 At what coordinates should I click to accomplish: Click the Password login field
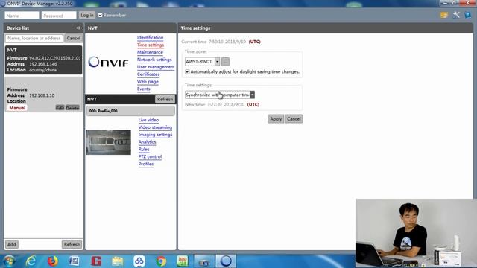pyautogui.click(x=59, y=16)
